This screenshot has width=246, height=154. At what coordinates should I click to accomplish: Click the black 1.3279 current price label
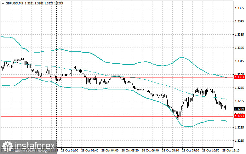click(239, 109)
